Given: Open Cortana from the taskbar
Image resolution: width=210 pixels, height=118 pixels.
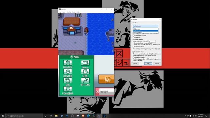Looking at the screenshot, I should point(45,116).
